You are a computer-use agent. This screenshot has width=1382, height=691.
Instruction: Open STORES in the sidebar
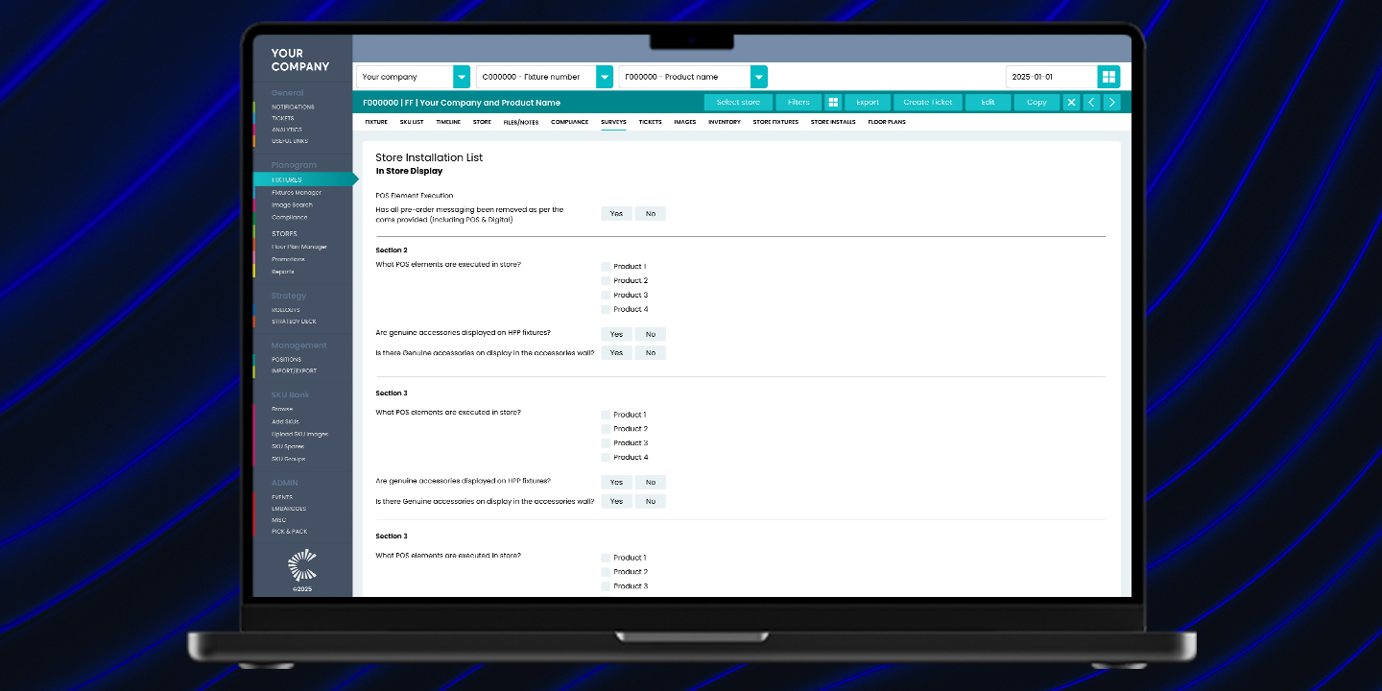284,233
